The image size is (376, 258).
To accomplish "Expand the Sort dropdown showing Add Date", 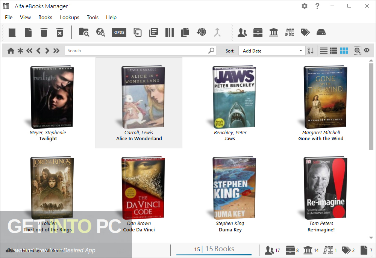I will [x=271, y=51].
